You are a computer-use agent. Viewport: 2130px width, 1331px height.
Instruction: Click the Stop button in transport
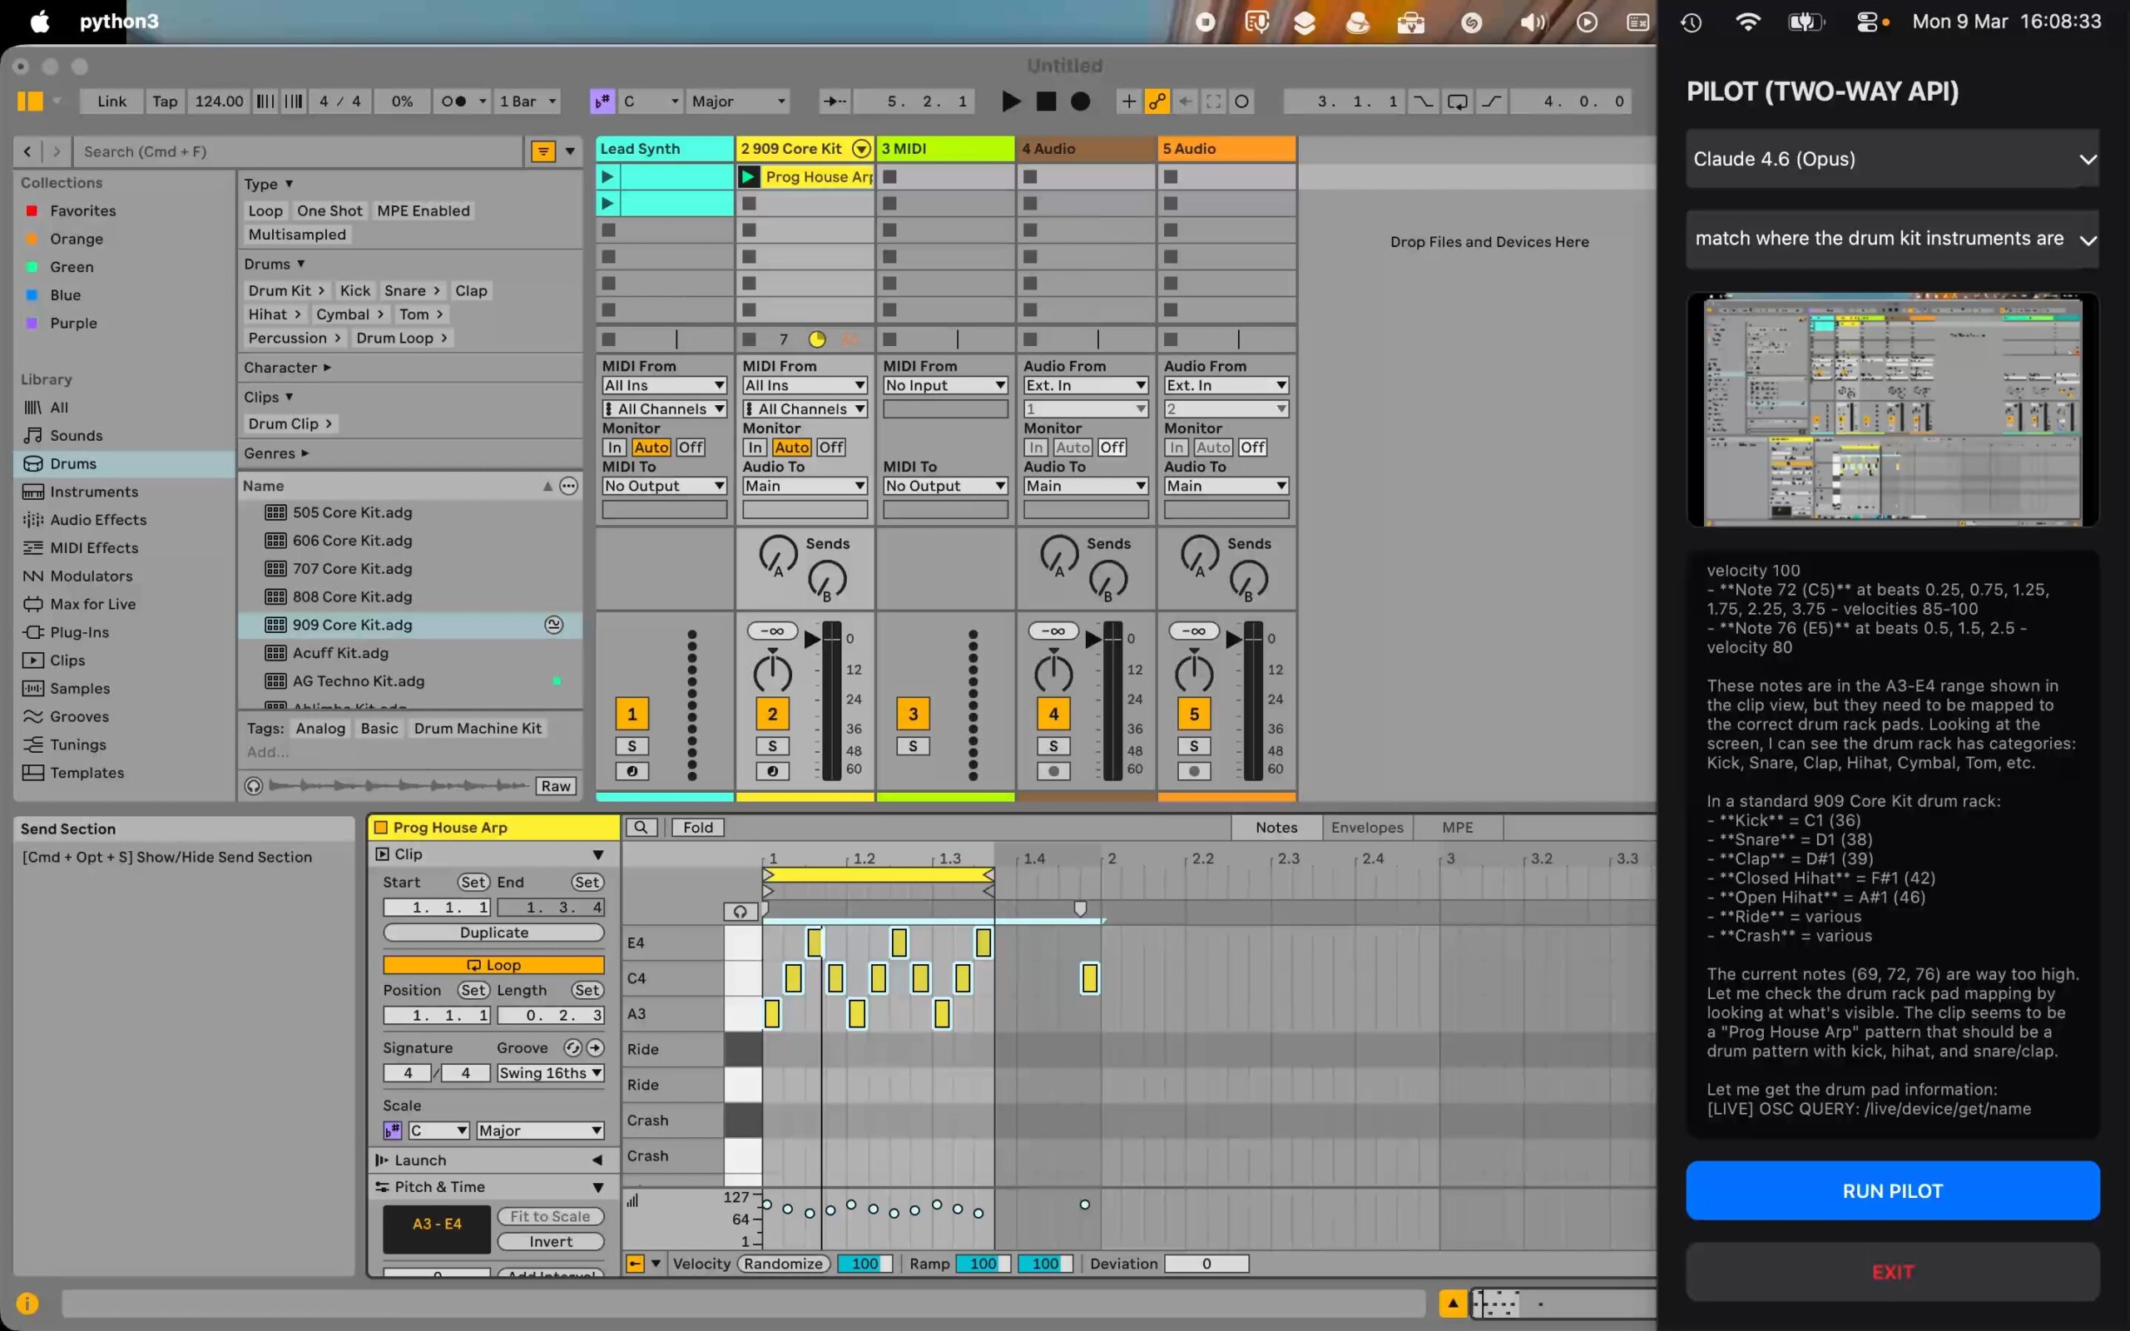pyautogui.click(x=1046, y=101)
